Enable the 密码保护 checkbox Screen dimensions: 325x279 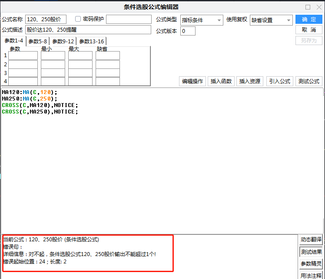[x=78, y=19]
